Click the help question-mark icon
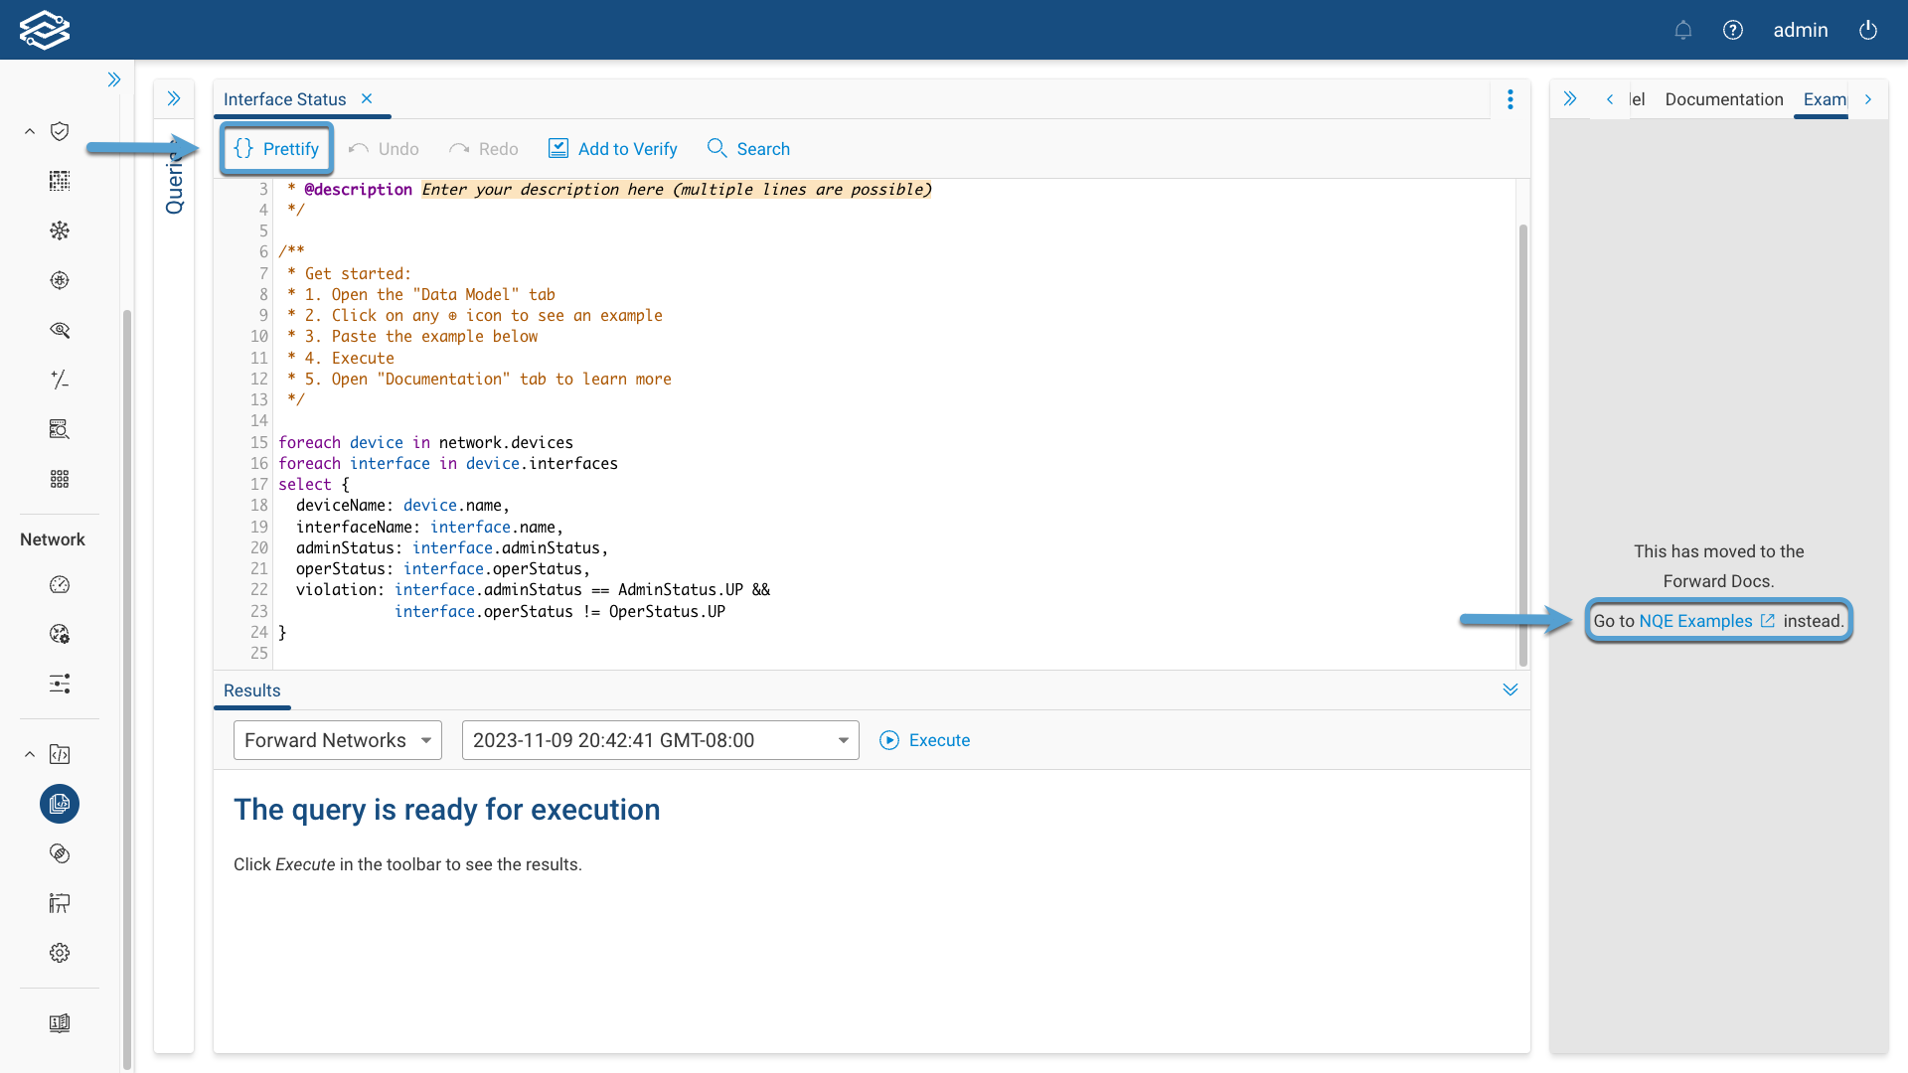This screenshot has height=1073, width=1908. (x=1733, y=30)
